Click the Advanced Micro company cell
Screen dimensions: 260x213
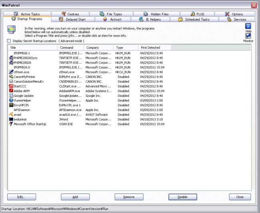98,86
